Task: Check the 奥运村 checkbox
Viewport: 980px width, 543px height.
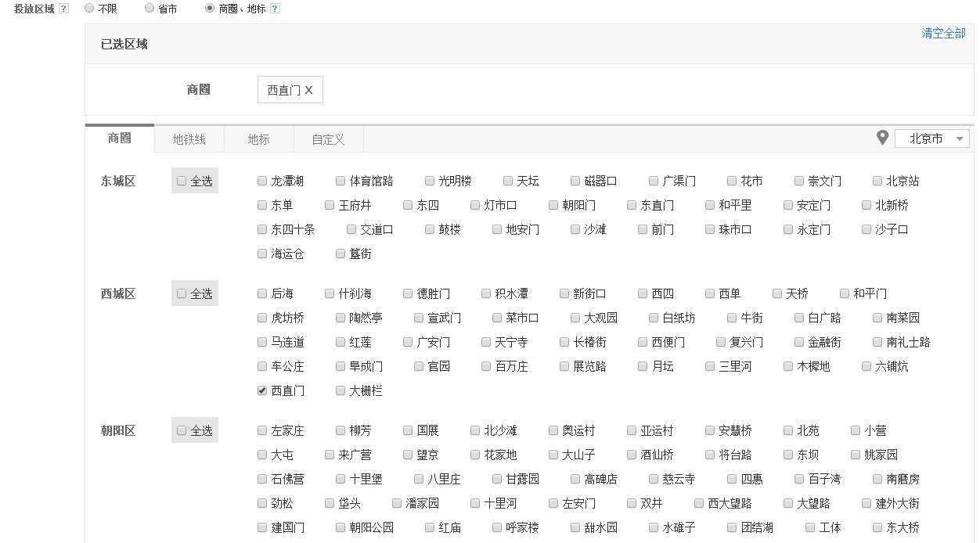Action: [553, 430]
